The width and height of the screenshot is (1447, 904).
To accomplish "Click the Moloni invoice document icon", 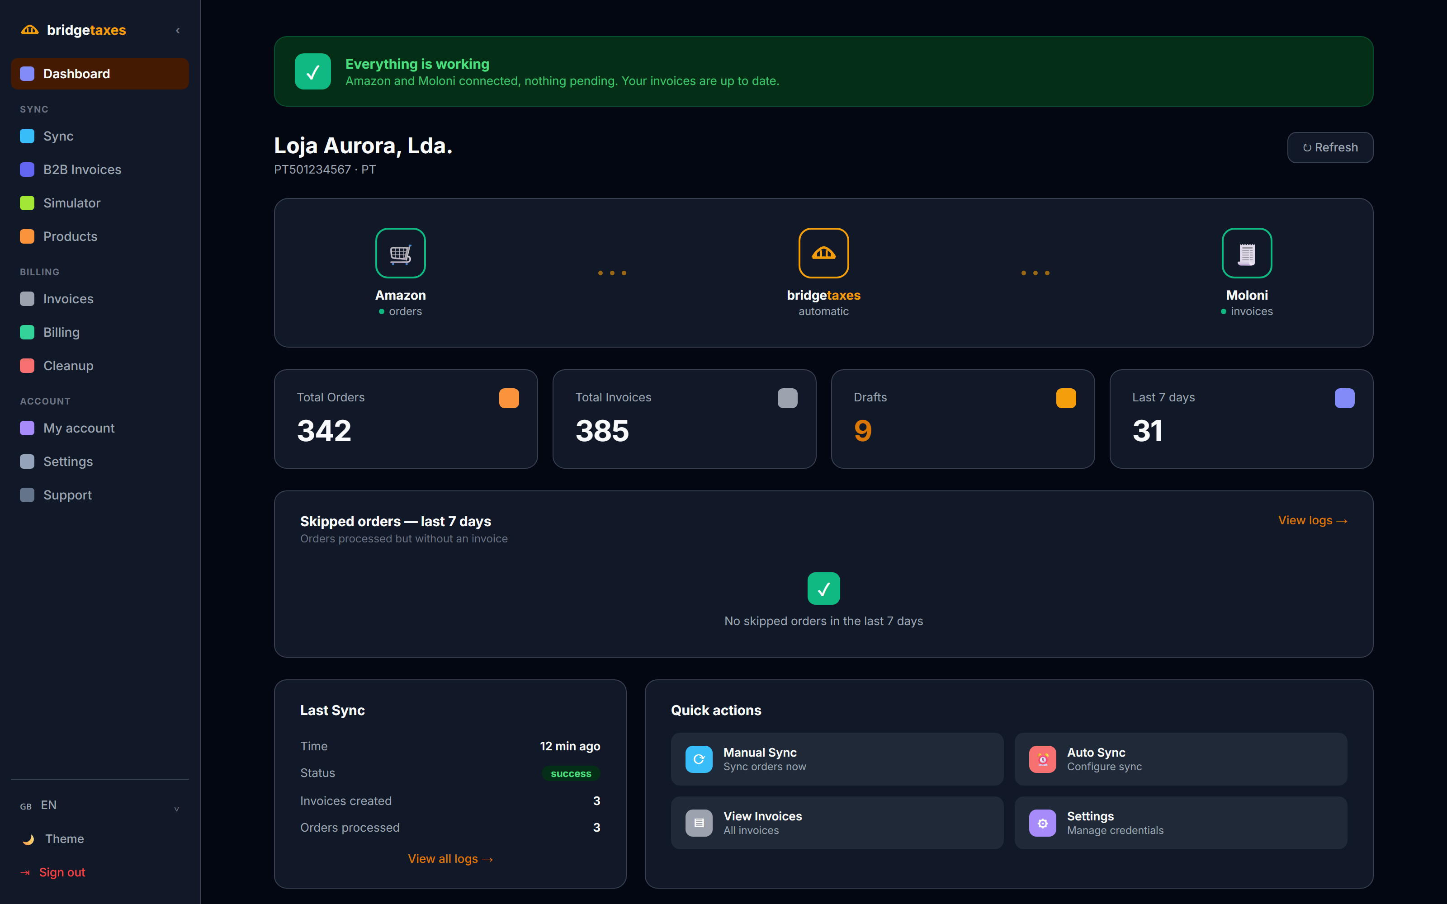I will 1247,253.
